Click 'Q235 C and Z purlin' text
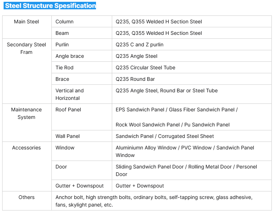This screenshot has height=213, width=279. [x=139, y=45]
